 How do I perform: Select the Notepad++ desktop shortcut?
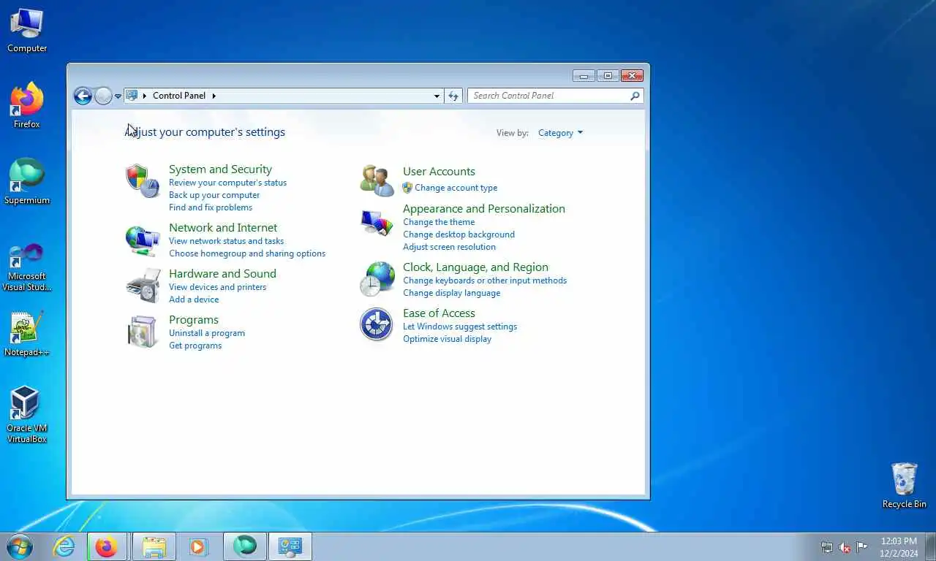click(x=27, y=335)
